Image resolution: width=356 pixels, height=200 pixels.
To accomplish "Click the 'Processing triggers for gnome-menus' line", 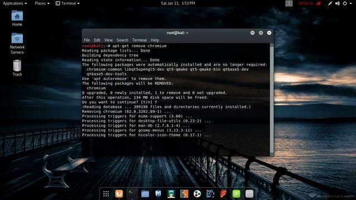I will [142, 131].
